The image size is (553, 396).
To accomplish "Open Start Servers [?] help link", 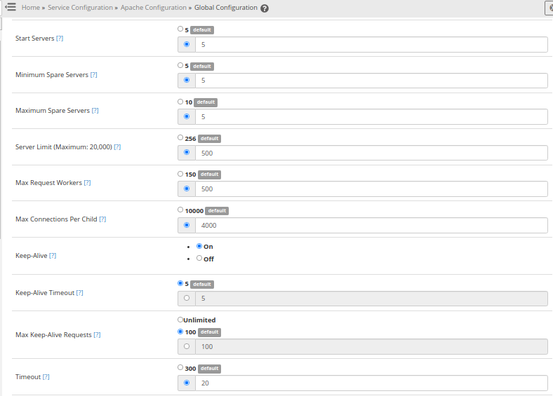I will pos(60,38).
